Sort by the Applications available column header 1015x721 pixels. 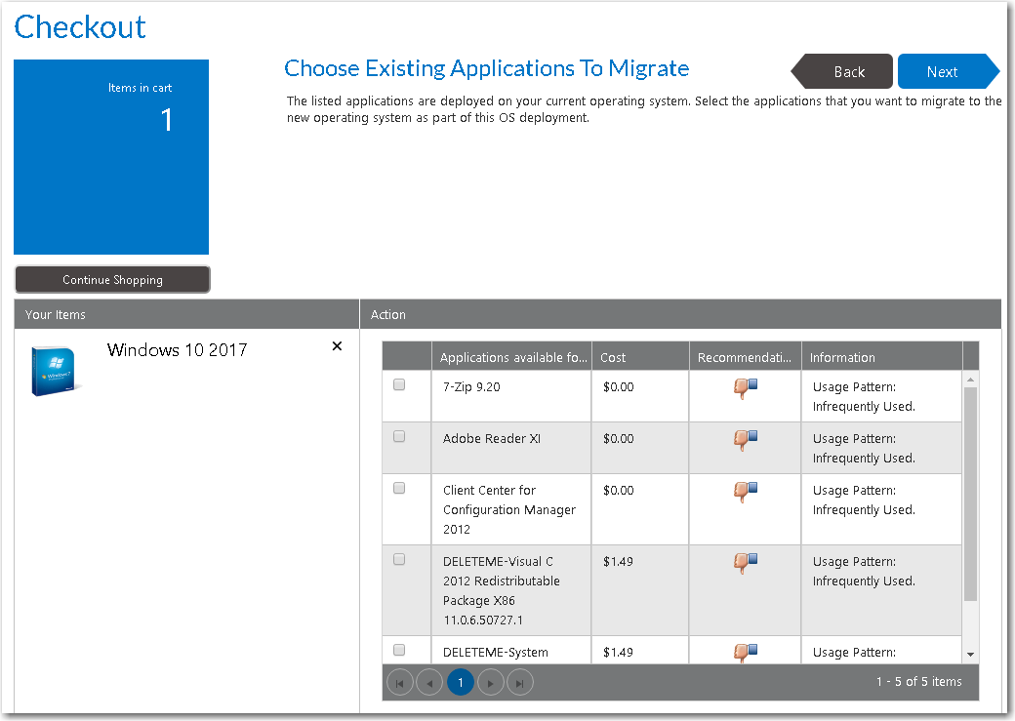513,357
